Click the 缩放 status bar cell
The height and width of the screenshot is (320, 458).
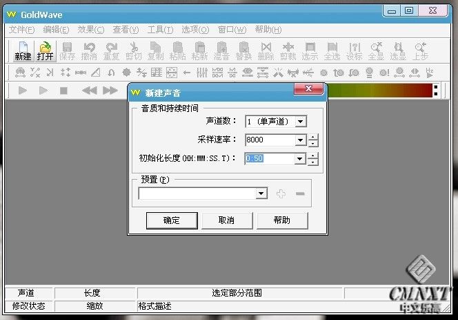(x=95, y=306)
